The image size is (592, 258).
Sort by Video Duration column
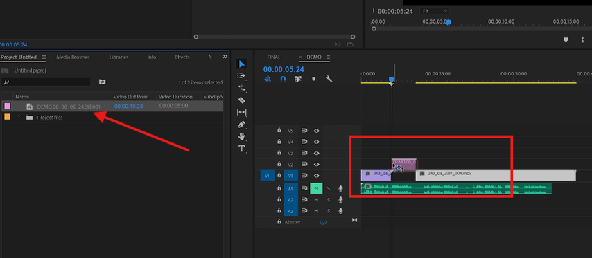[175, 97]
